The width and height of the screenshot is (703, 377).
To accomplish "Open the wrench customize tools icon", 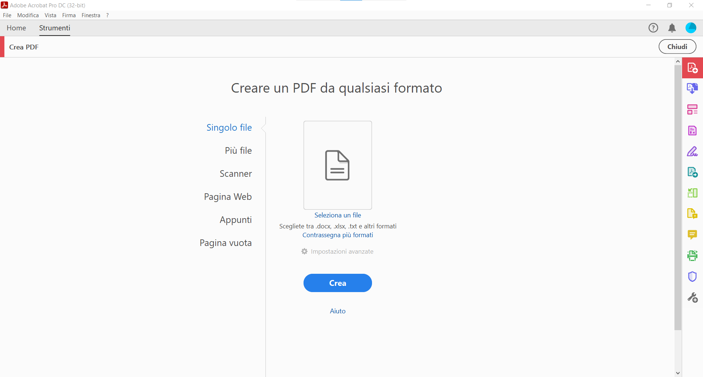I will tap(692, 297).
